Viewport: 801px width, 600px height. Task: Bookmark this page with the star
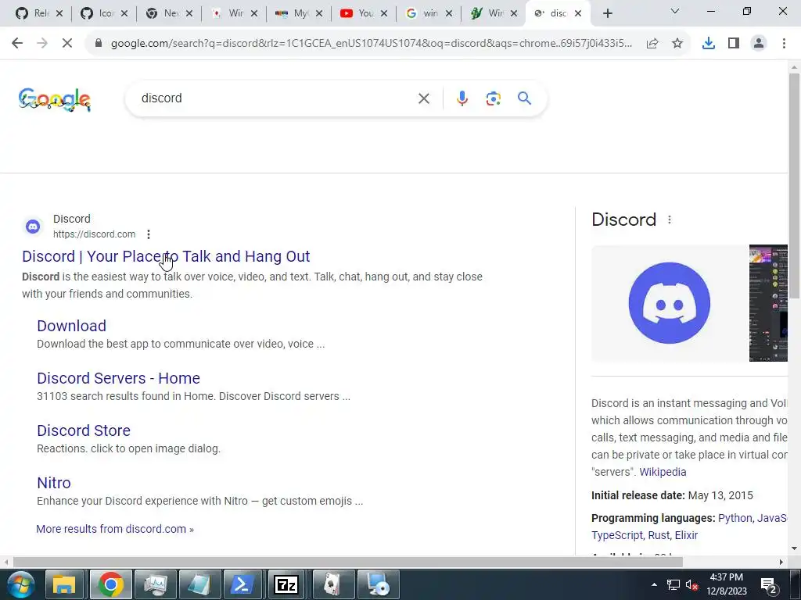677,44
